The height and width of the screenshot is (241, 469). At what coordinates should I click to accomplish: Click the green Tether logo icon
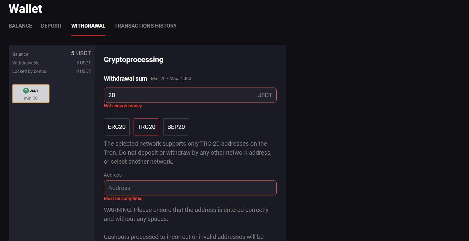tap(26, 91)
